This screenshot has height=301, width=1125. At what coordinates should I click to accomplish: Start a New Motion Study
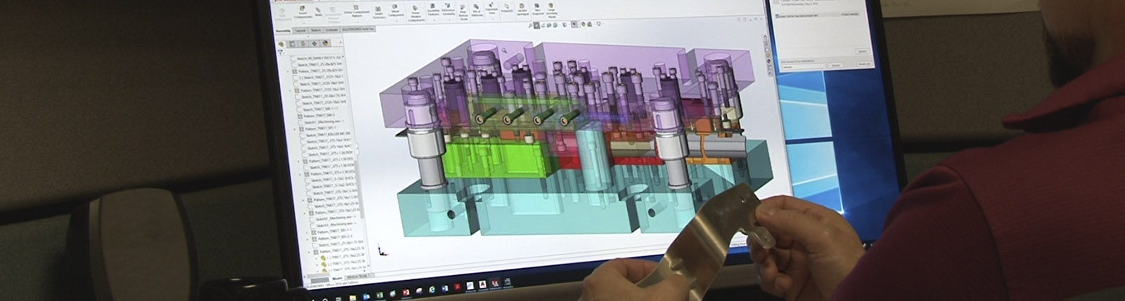[x=463, y=12]
